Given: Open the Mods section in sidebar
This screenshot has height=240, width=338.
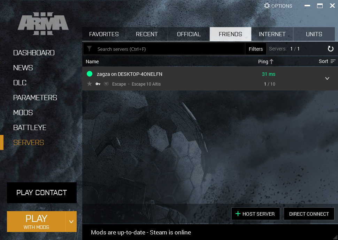Looking at the screenshot, I should point(23,113).
